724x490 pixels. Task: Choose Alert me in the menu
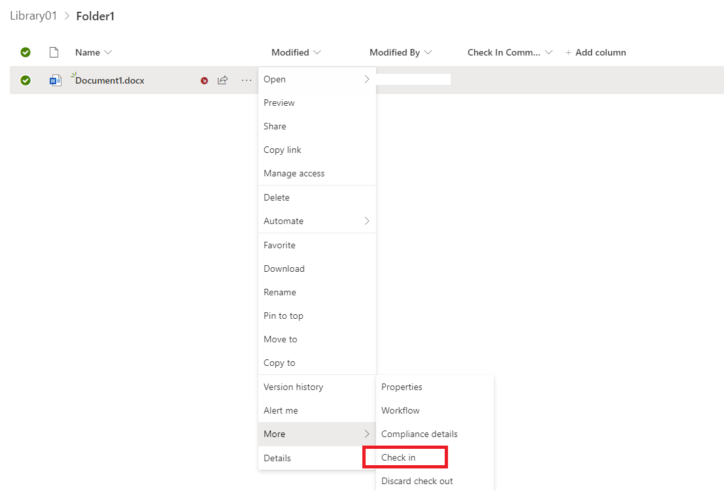317,411
